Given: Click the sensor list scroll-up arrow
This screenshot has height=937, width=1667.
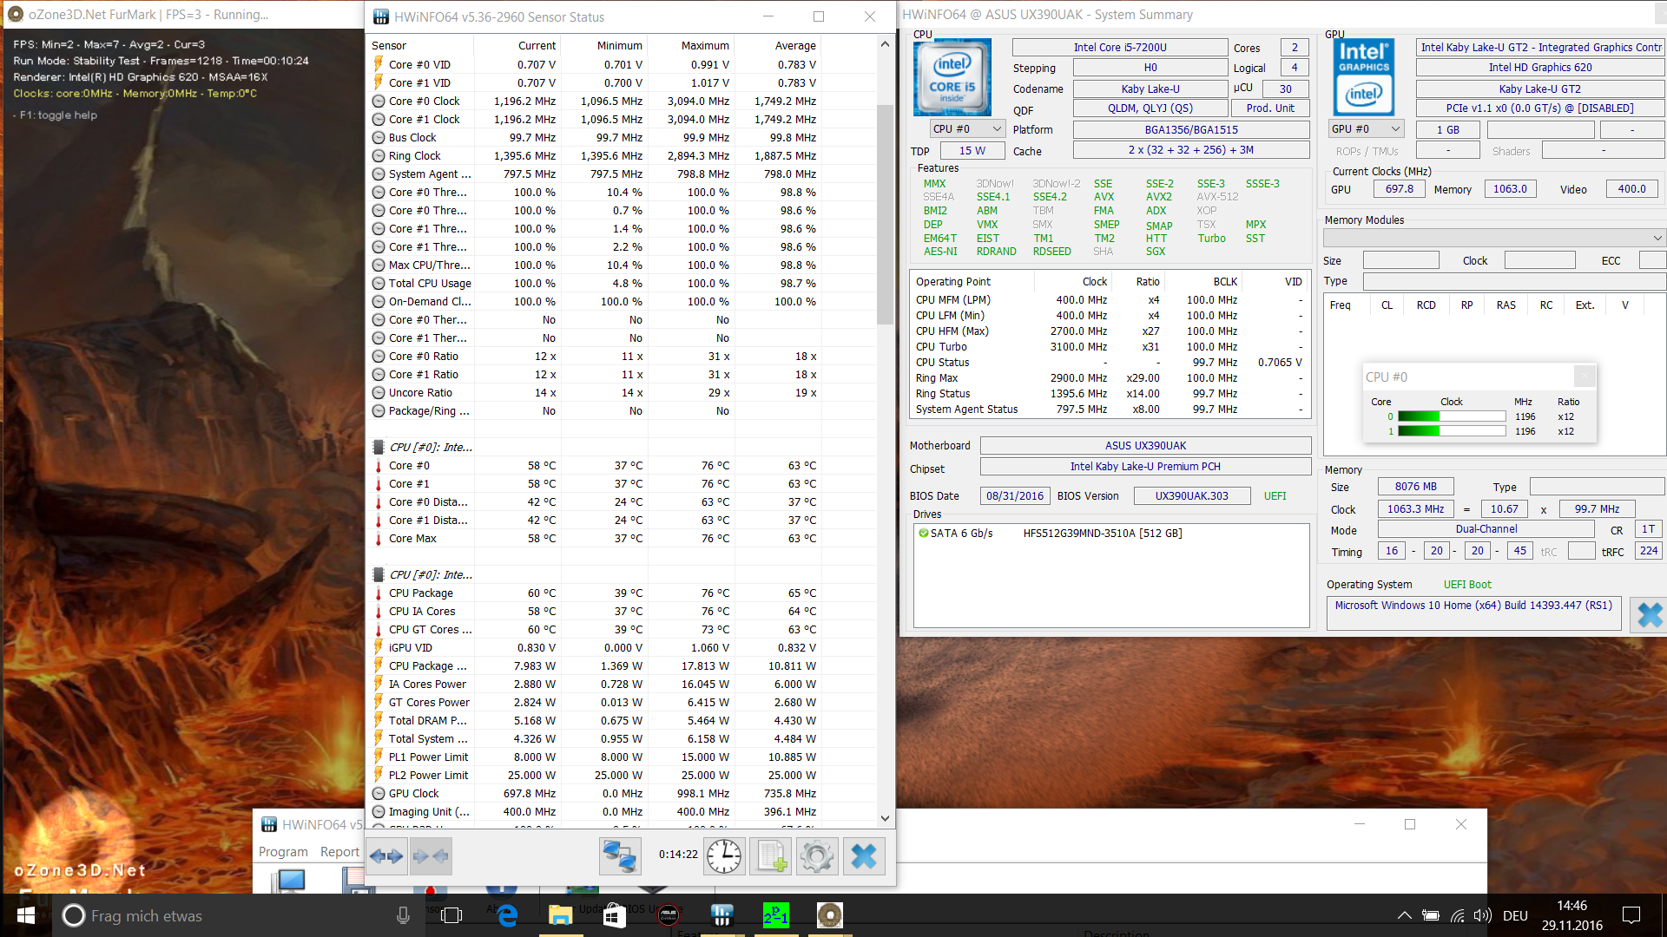Looking at the screenshot, I should [885, 43].
